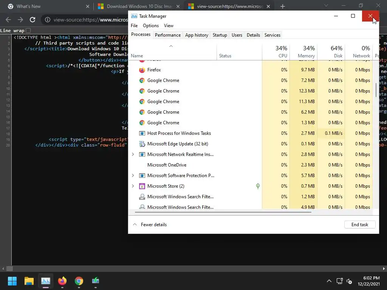The image size is (387, 290).
Task: Click the Microsoft Store process icon
Action: pyautogui.click(x=142, y=186)
